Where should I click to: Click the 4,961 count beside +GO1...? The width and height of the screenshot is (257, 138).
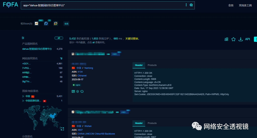(x=59, y=63)
